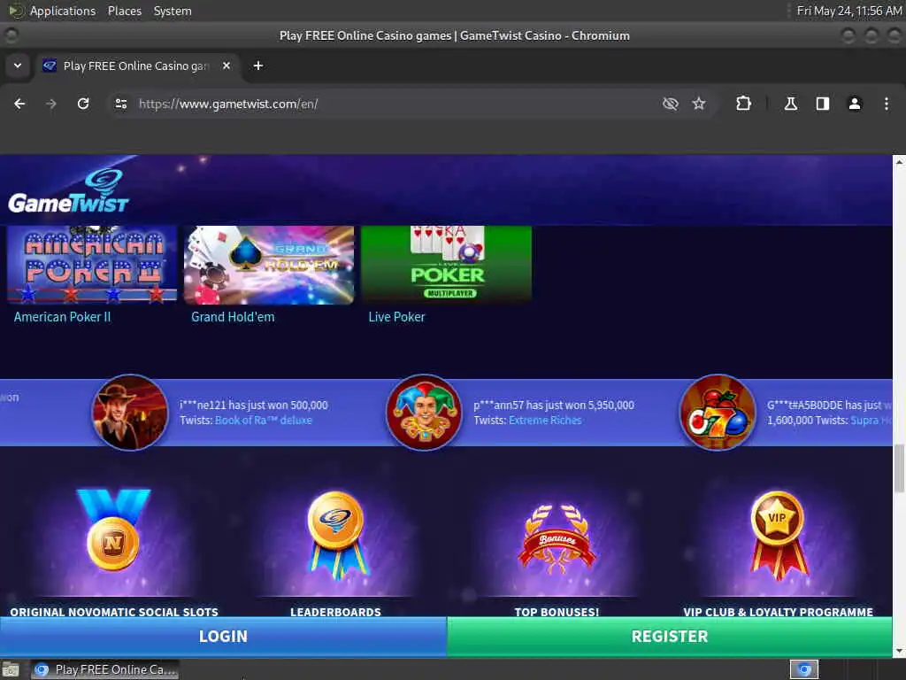The height and width of the screenshot is (680, 906).
Task: Click the Grand Hold'em text link
Action: coord(233,317)
